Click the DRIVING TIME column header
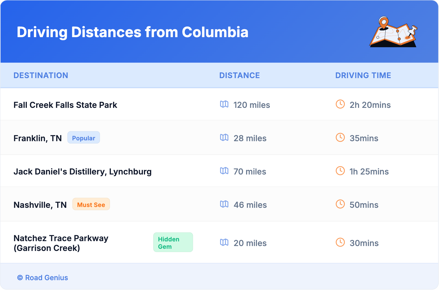Image resolution: width=439 pixels, height=290 pixels. 363,75
